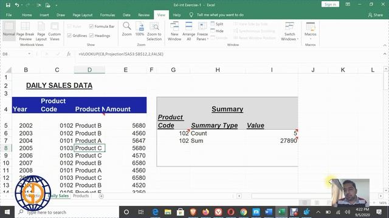Viewport: 389px width, 218px height.
Task: Open Task View on taskbar
Action: [141, 212]
